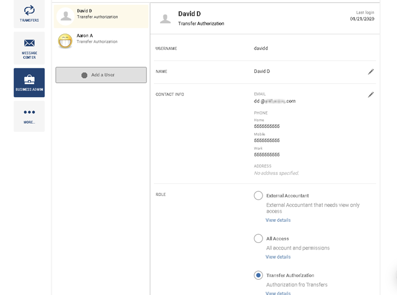The width and height of the screenshot is (397, 295).
Task: Click the email address dd@…com
Action: 275,101
